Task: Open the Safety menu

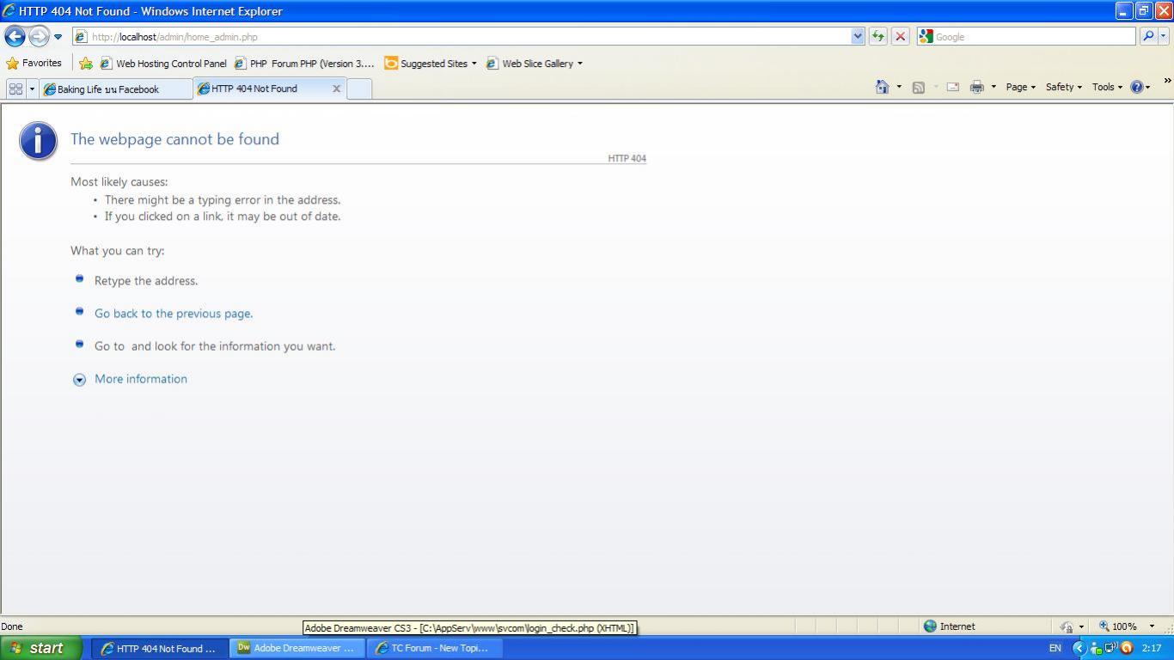Action: [1063, 87]
